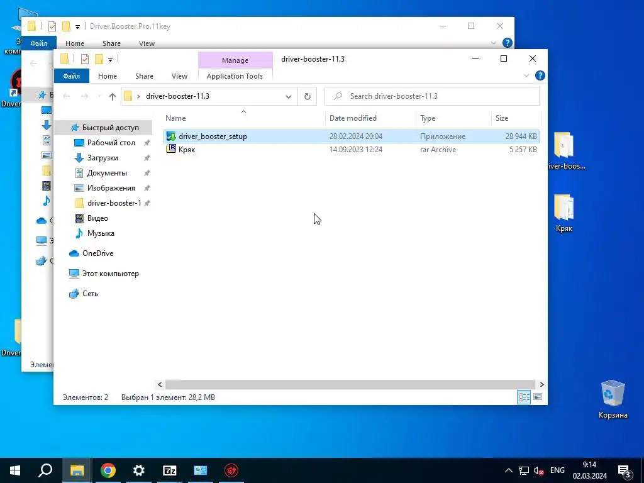This screenshot has width=644, height=483.
Task: Click New folder icon in quick access toolbar
Action: (99, 59)
